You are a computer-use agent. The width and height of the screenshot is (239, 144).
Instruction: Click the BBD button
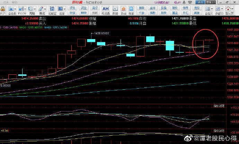click(84, 12)
